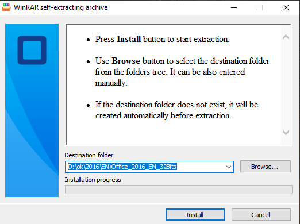Image resolution: width=300 pixels, height=224 pixels.
Task: Minimize the self-extracting archive window
Action: [x=234, y=7]
